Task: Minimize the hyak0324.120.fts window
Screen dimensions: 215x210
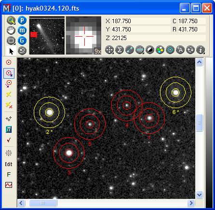Action: point(185,8)
